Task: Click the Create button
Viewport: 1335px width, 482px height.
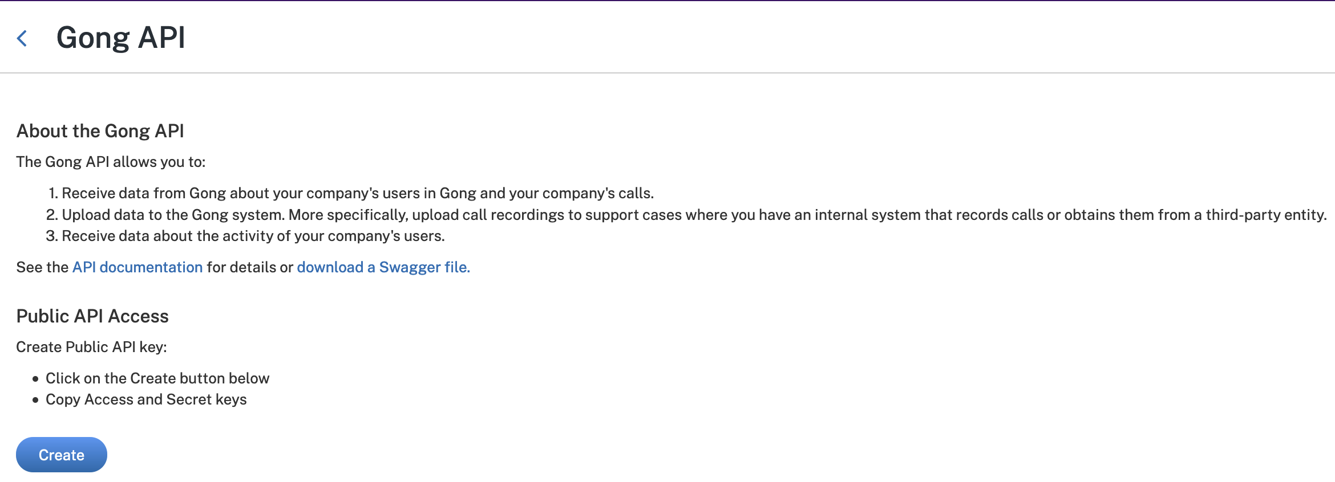Action: 62,455
